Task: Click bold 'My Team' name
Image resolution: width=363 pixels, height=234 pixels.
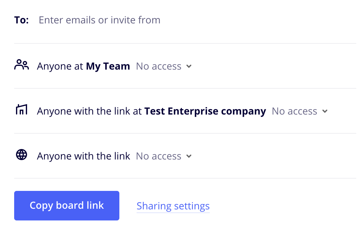Action: point(108,66)
